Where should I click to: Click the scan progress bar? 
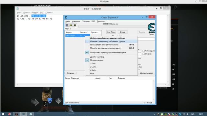tap(113, 26)
